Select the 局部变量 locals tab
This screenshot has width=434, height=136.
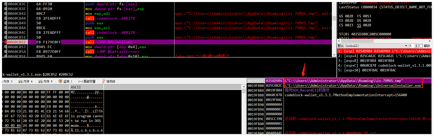click(87, 81)
